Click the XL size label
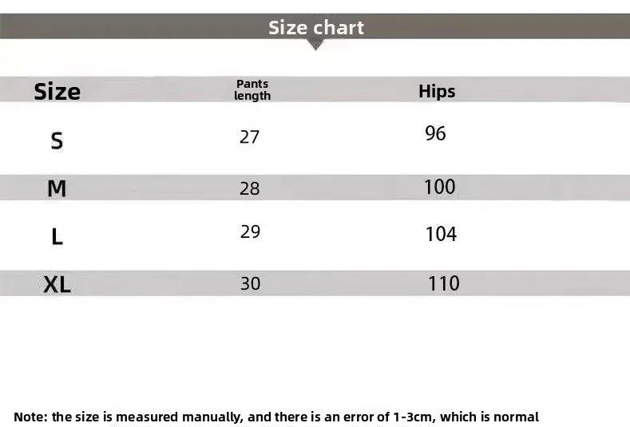Viewport: 630px width, 427px height. pos(57,283)
